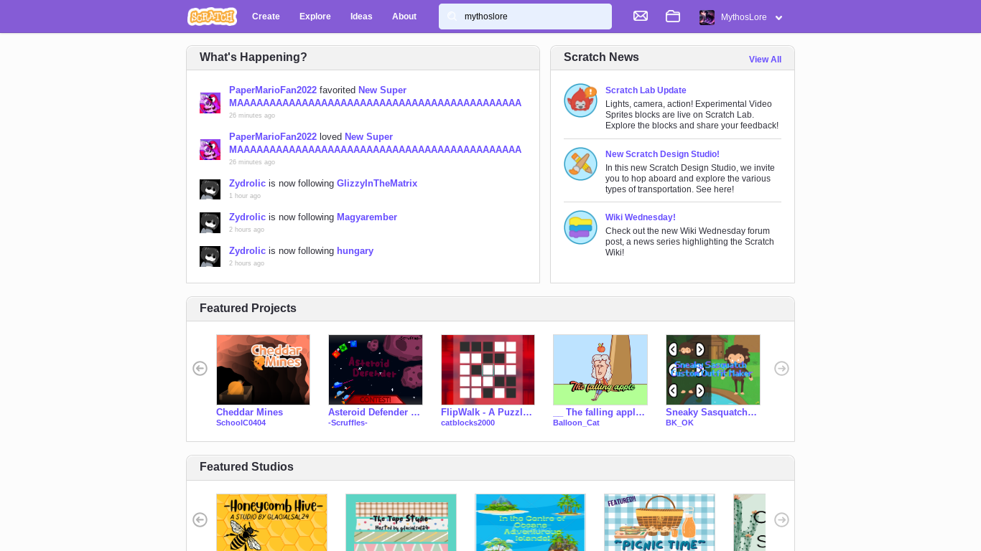Open the About menu item
This screenshot has height=551, width=981.
coord(404,17)
